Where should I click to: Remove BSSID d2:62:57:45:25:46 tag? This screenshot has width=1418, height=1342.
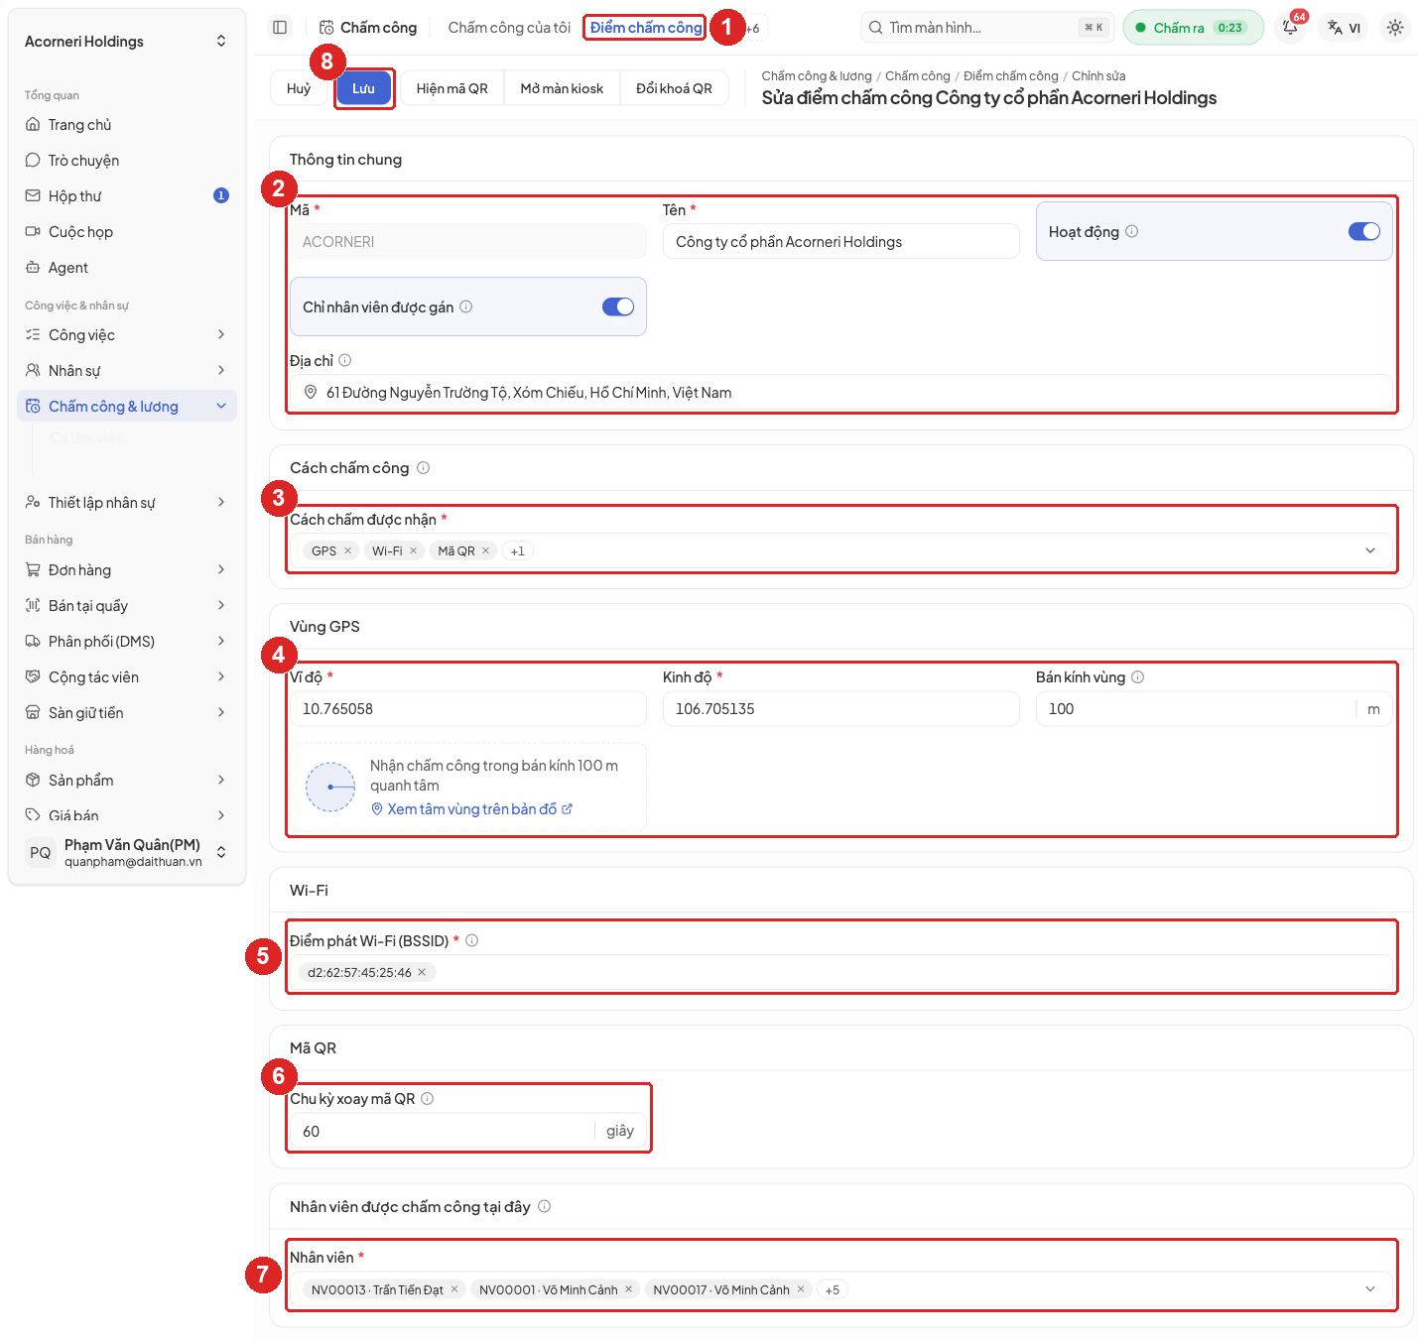coord(422,973)
